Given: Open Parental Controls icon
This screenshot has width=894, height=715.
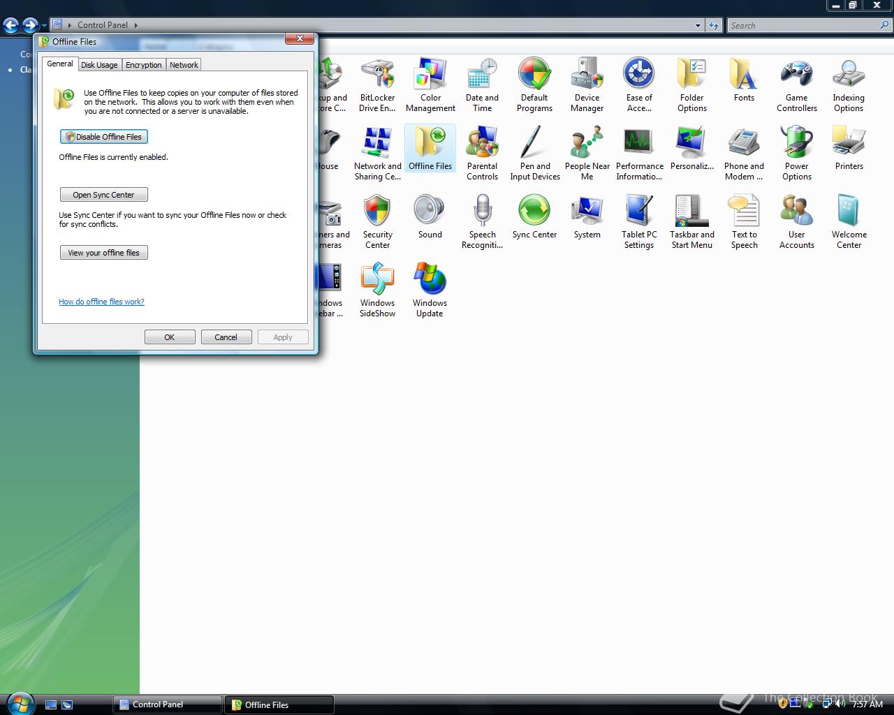Looking at the screenshot, I should pos(482,153).
